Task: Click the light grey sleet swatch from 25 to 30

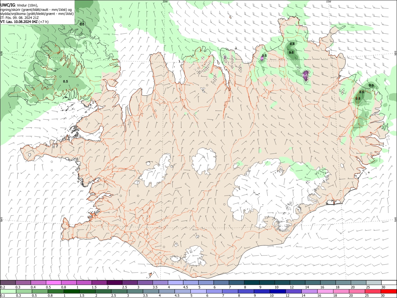Action: pos(373,283)
